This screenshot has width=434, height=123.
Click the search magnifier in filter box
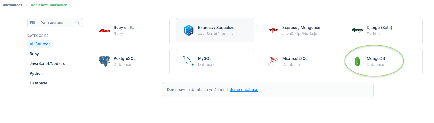coord(78,23)
